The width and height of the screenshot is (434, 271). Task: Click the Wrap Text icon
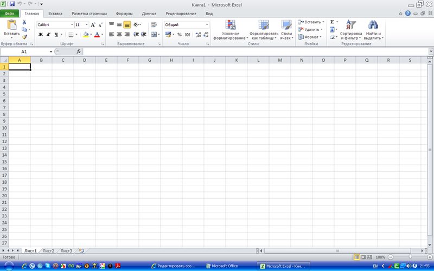pos(154,24)
